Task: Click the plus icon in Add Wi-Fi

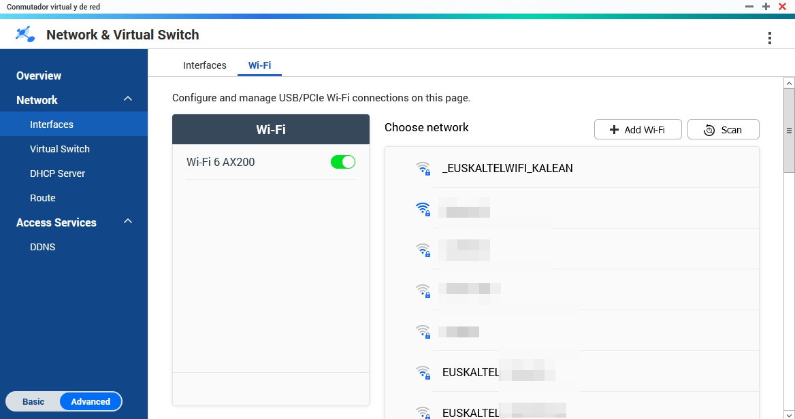Action: click(x=614, y=130)
